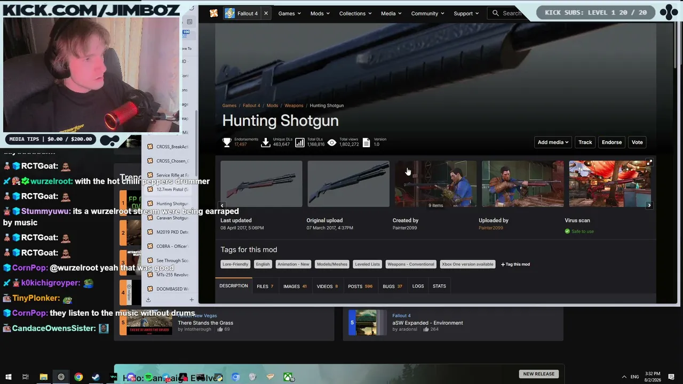Expand the image gallery to fullscreen
Screen dimensions: 683x384
click(x=649, y=162)
